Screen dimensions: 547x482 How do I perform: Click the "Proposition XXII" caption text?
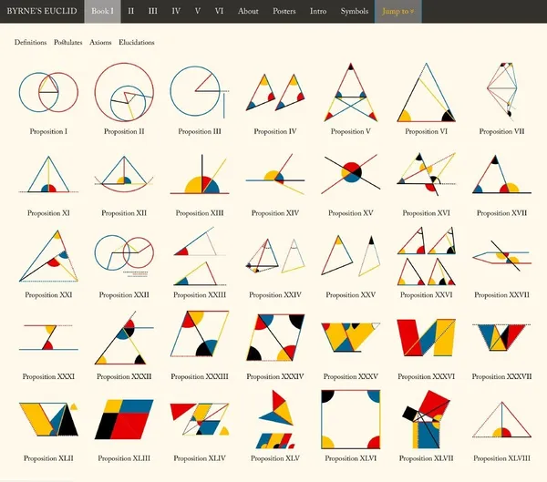(124, 294)
